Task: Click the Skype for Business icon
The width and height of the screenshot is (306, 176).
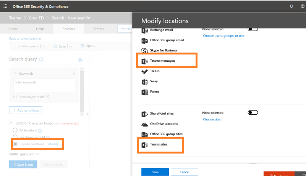Action: click(145, 51)
